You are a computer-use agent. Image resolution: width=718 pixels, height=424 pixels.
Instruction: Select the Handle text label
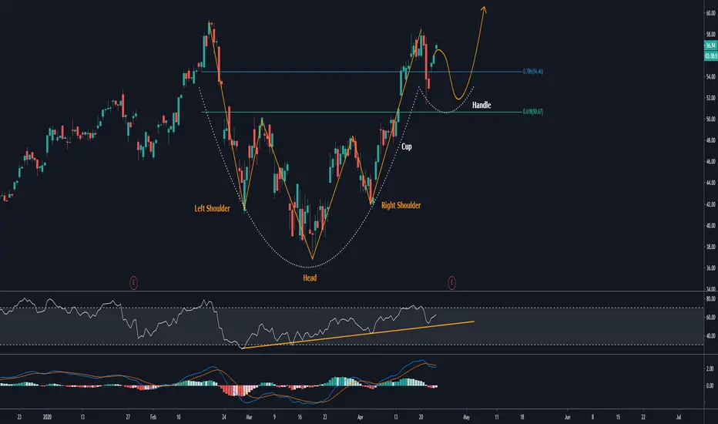coord(481,106)
